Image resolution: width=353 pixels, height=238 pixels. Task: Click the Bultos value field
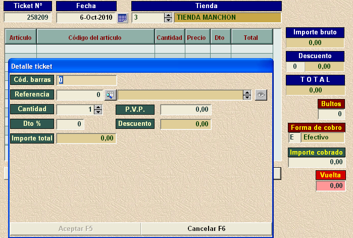pos(331,114)
